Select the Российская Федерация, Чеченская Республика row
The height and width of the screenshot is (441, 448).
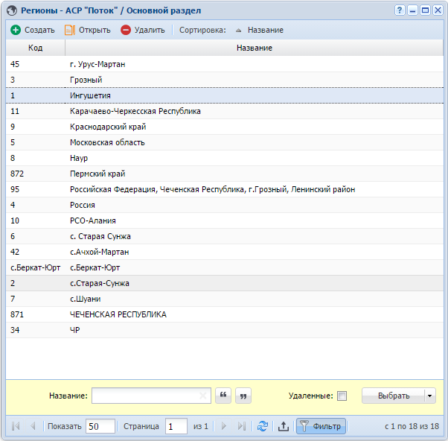pyautogui.click(x=225, y=189)
